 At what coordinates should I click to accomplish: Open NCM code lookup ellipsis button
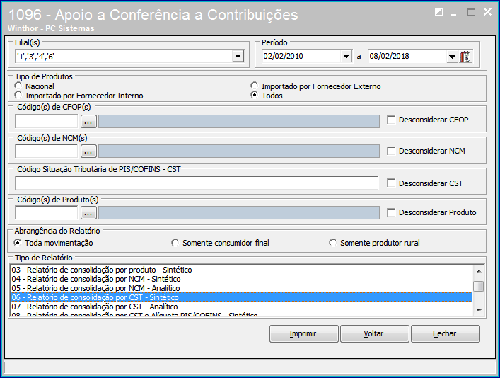tap(88, 151)
